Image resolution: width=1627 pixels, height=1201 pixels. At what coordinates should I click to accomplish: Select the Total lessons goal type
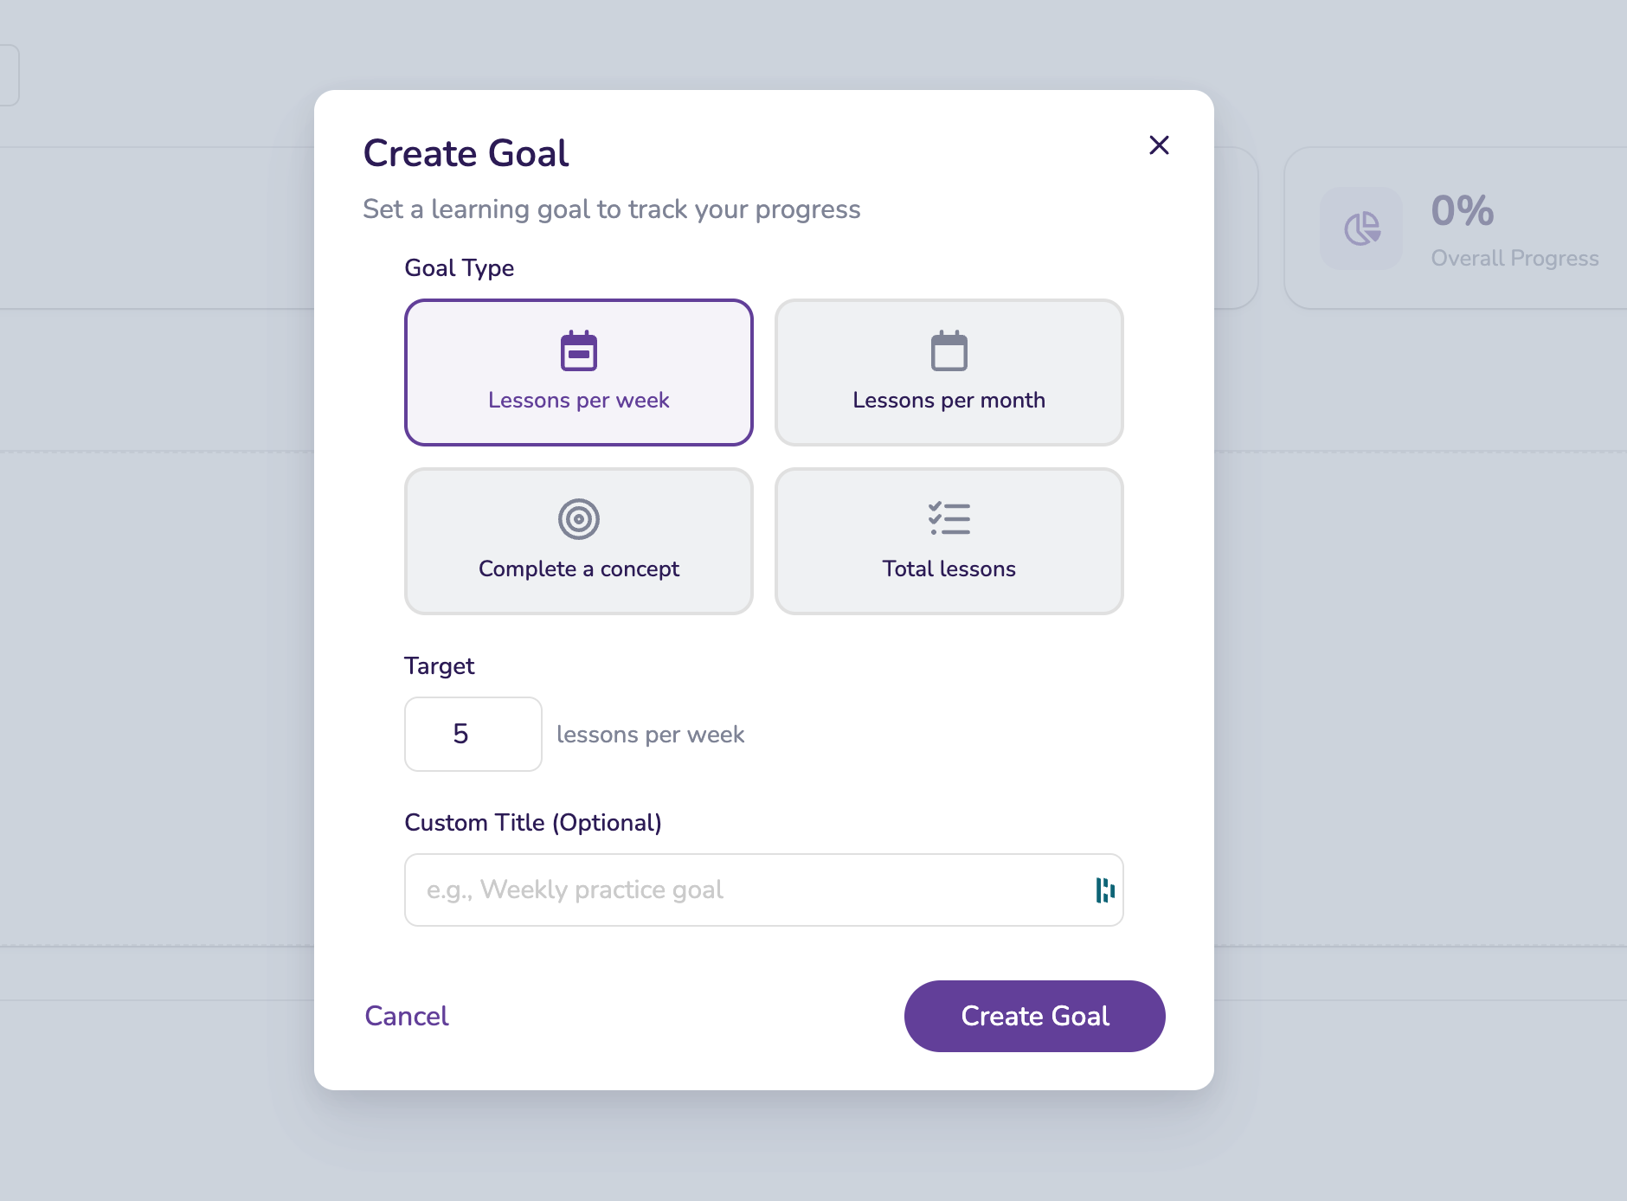(949, 541)
